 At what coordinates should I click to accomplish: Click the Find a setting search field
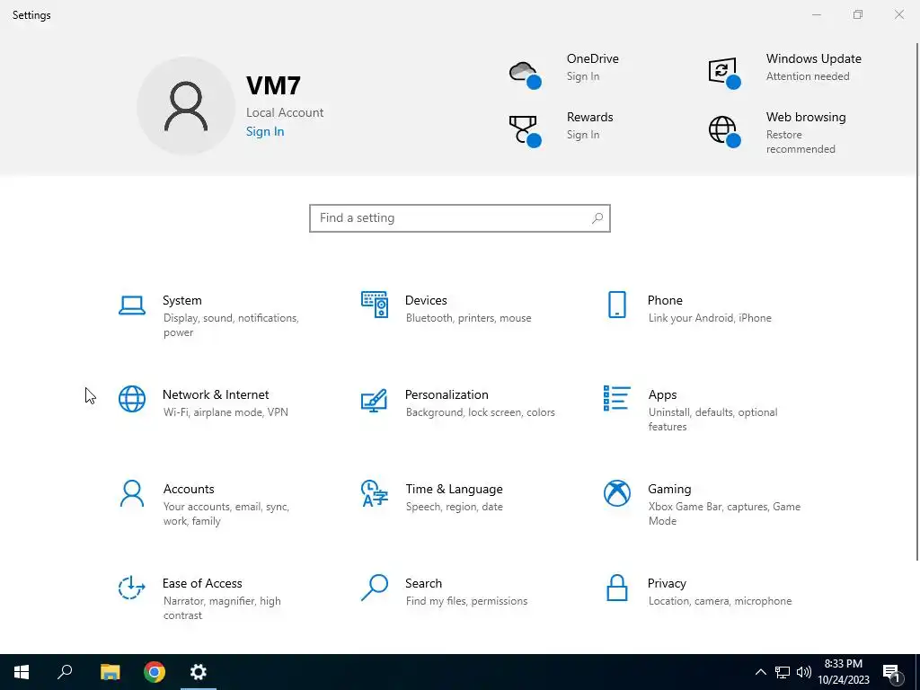click(x=460, y=218)
